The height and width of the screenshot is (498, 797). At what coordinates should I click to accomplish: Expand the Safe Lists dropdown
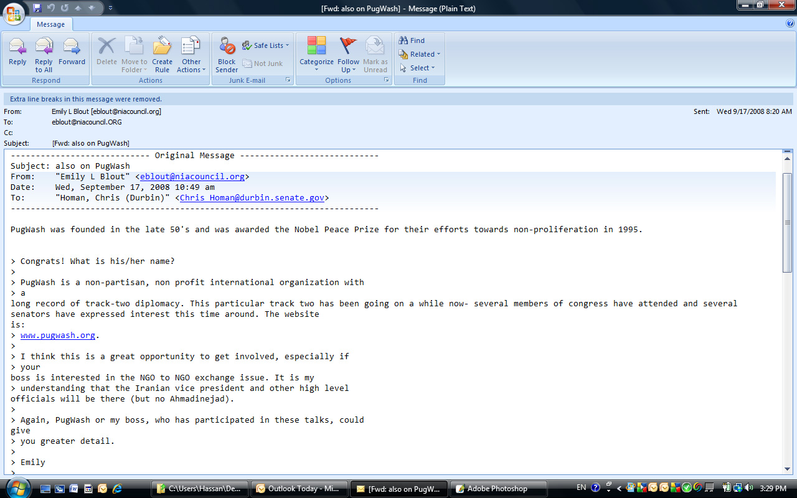[x=266, y=45]
